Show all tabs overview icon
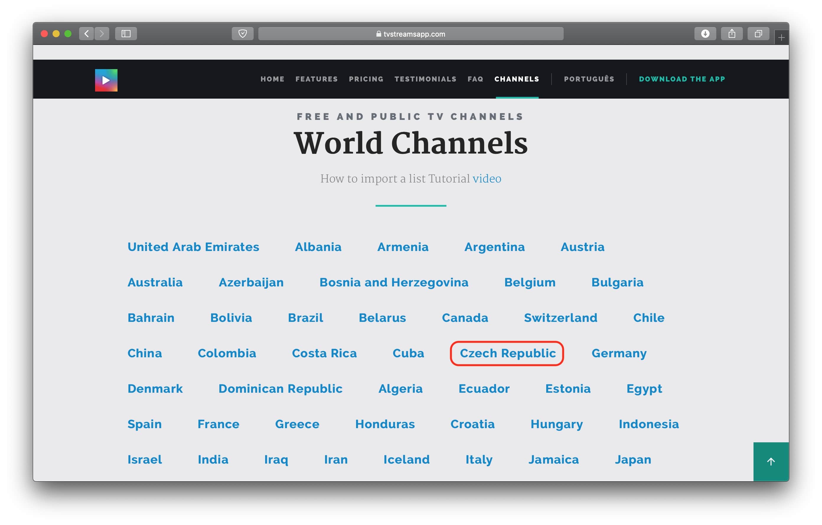 [758, 33]
